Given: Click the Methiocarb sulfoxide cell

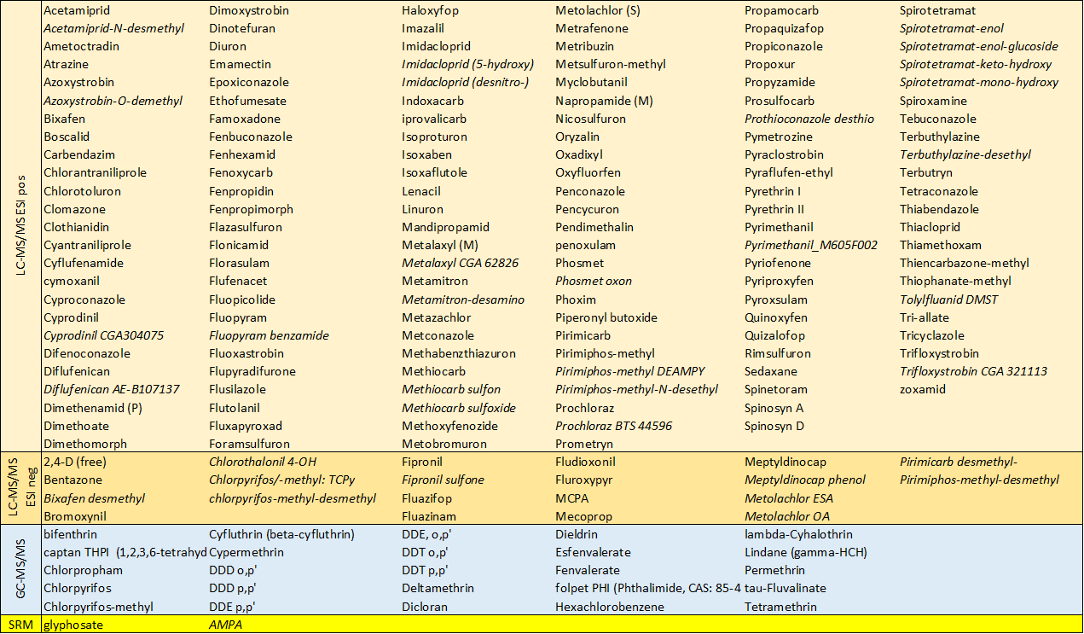Looking at the screenshot, I should [x=459, y=408].
